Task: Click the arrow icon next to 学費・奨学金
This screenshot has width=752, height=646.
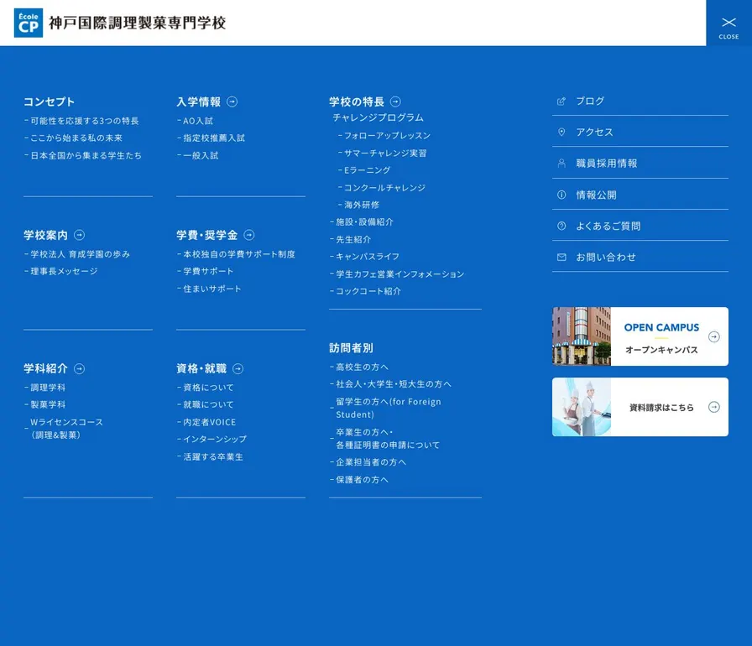Action: pyautogui.click(x=249, y=235)
